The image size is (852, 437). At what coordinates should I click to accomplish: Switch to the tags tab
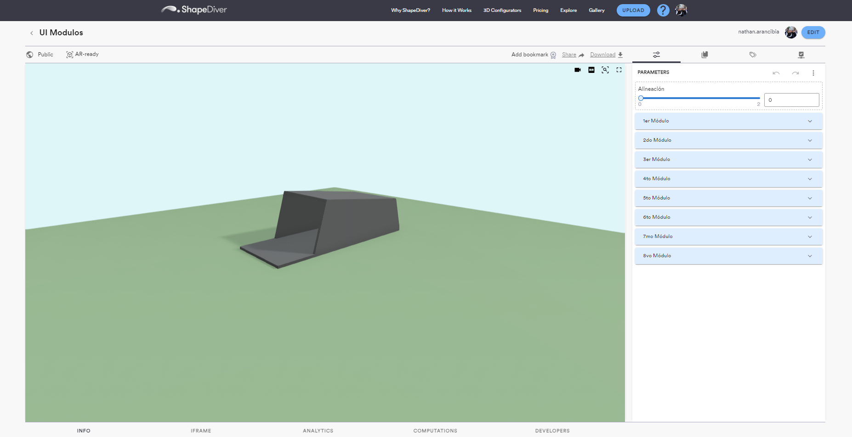pyautogui.click(x=753, y=55)
